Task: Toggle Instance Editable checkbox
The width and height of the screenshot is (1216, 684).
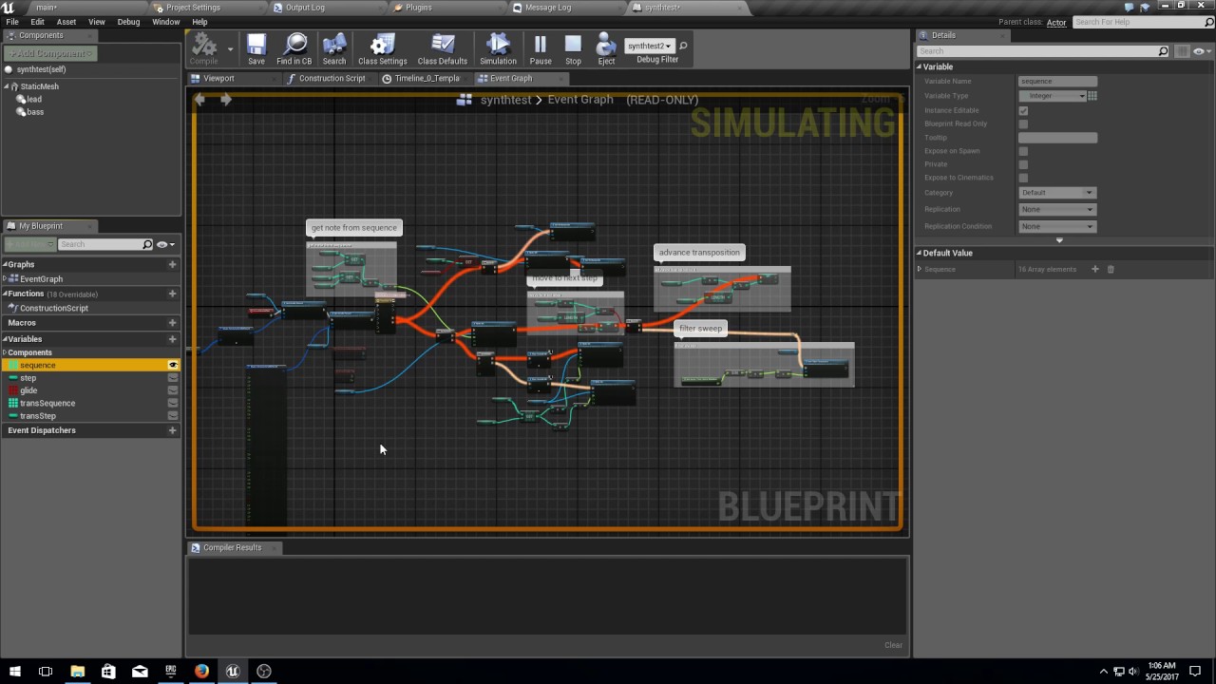Action: 1023,110
